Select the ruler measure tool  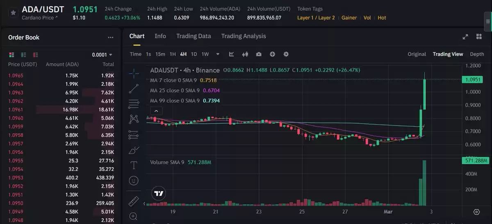(x=134, y=201)
